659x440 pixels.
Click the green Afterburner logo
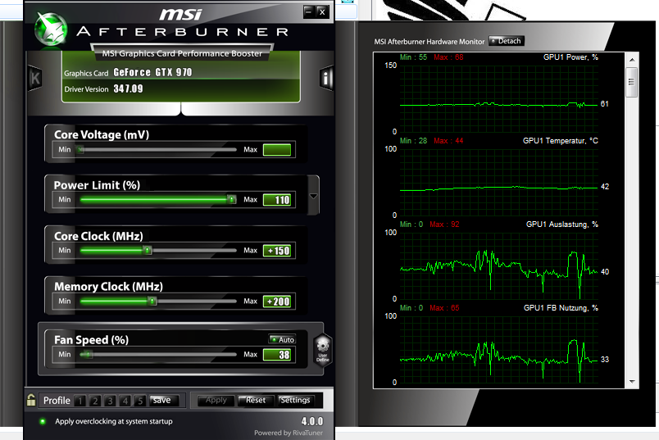[51, 29]
